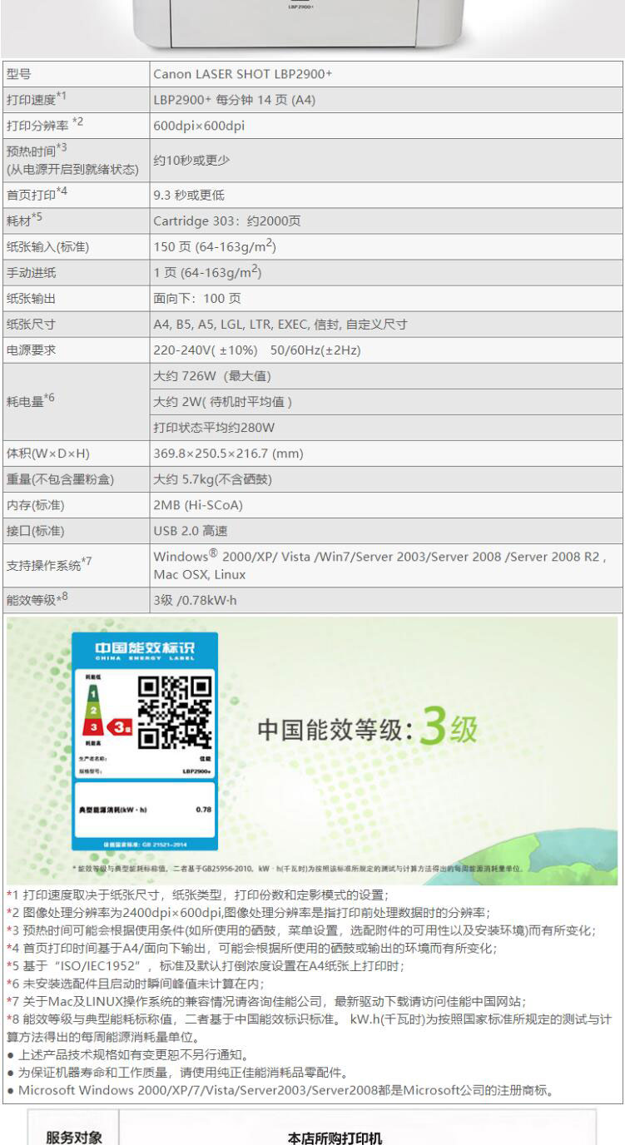Click 'USB 2.0 高速' interface value
625x1145 pixels.
pyautogui.click(x=191, y=531)
